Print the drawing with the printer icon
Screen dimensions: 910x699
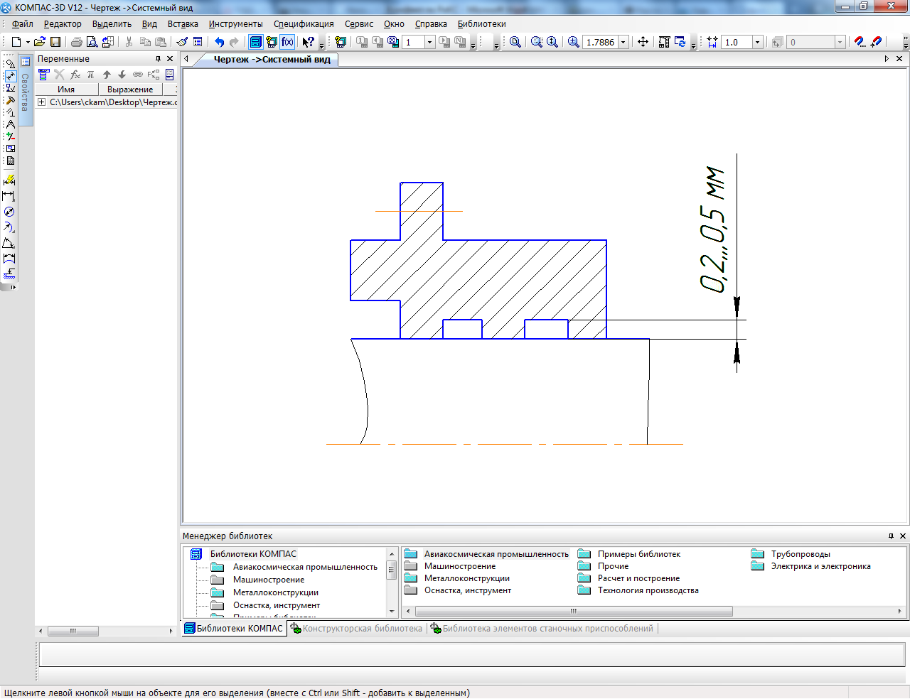[x=77, y=42]
